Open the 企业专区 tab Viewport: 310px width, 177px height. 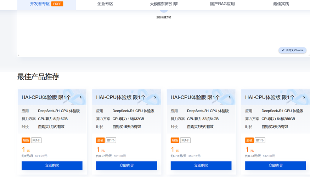click(x=105, y=4)
